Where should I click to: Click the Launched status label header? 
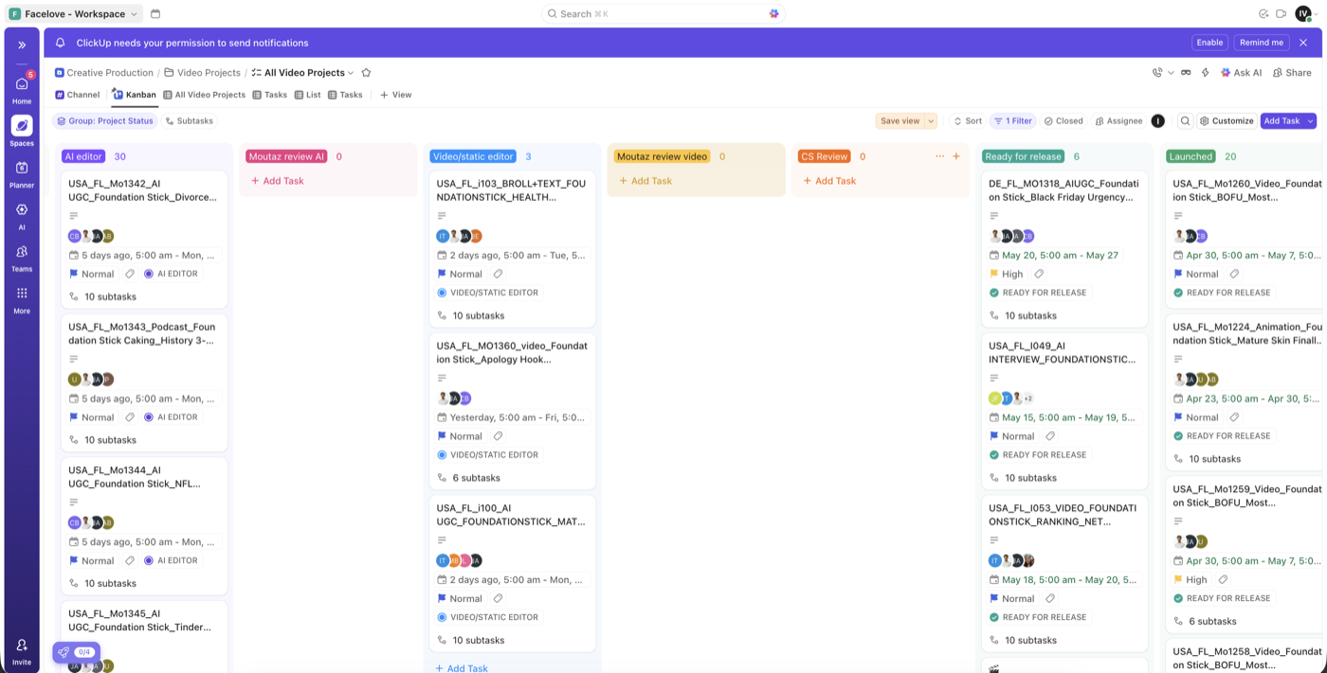click(1191, 156)
